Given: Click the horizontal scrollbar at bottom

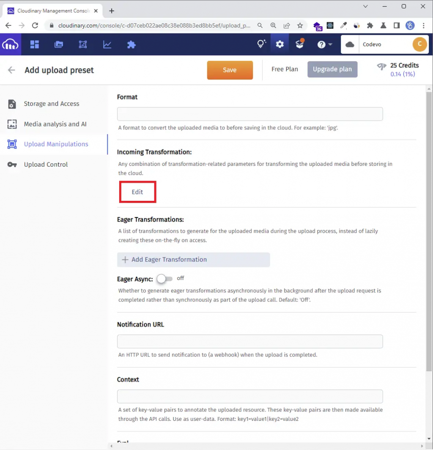Looking at the screenshot, I should [266, 446].
